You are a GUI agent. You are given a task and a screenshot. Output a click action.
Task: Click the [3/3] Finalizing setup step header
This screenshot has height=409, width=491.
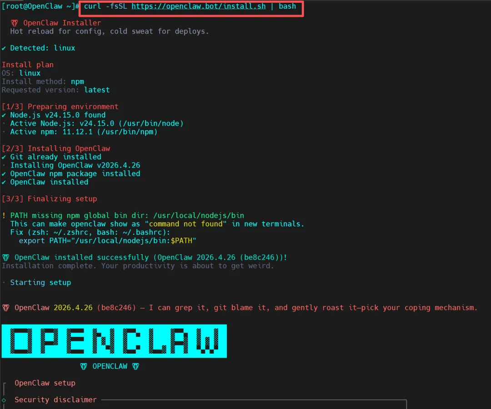[x=49, y=199]
